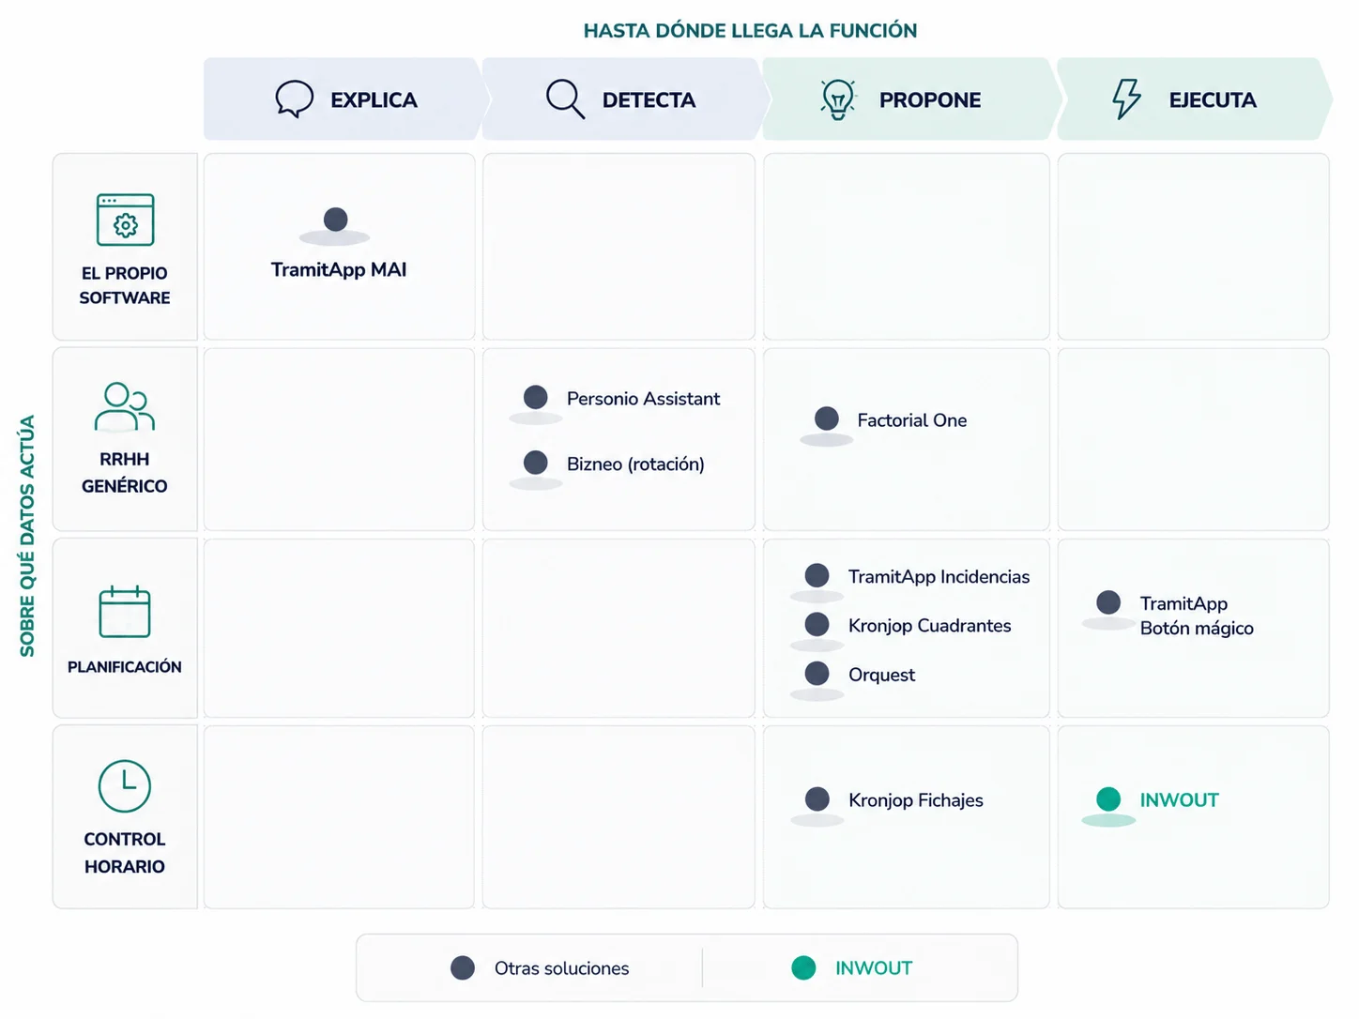Image resolution: width=1359 pixels, height=1019 pixels.
Task: Click the TramitApp MAI dot marker
Action: 335,220
